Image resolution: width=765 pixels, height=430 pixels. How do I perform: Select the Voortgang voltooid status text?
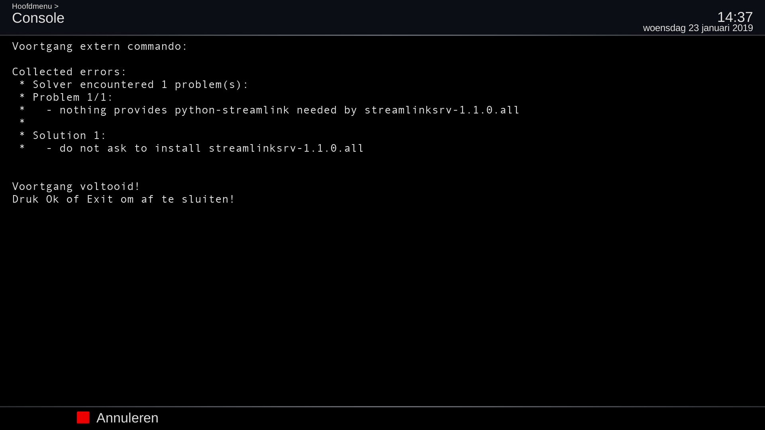point(76,186)
